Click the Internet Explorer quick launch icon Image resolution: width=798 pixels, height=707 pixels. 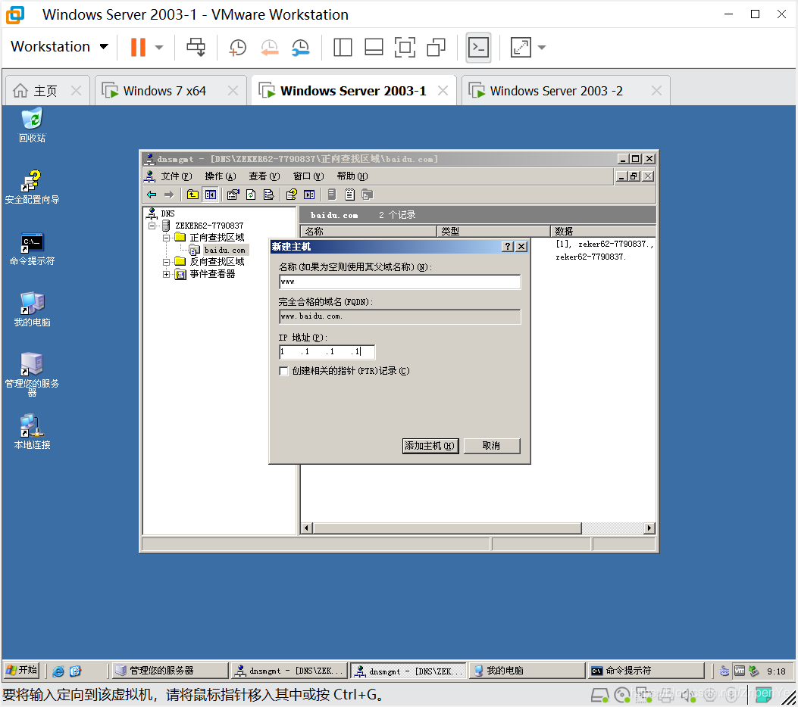click(x=58, y=671)
